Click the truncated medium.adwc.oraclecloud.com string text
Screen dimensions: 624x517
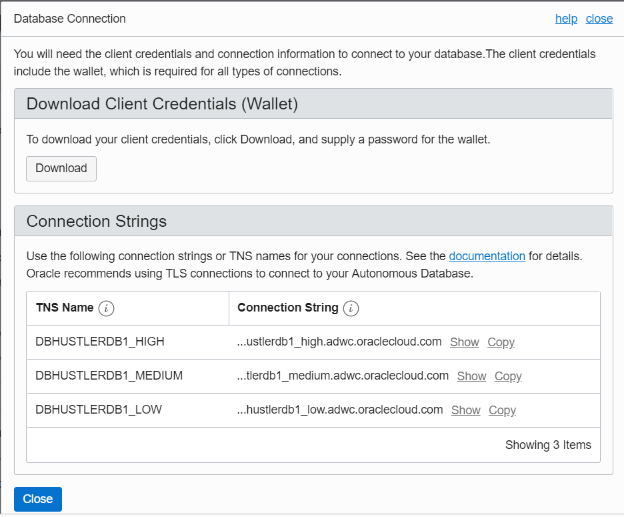pyautogui.click(x=343, y=376)
